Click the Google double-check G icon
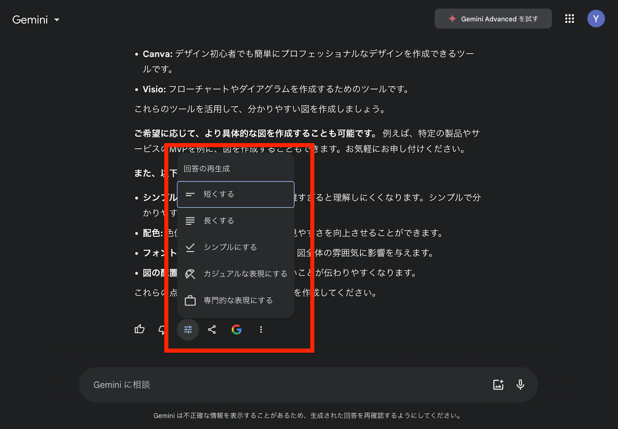This screenshot has width=618, height=429. pyautogui.click(x=236, y=330)
